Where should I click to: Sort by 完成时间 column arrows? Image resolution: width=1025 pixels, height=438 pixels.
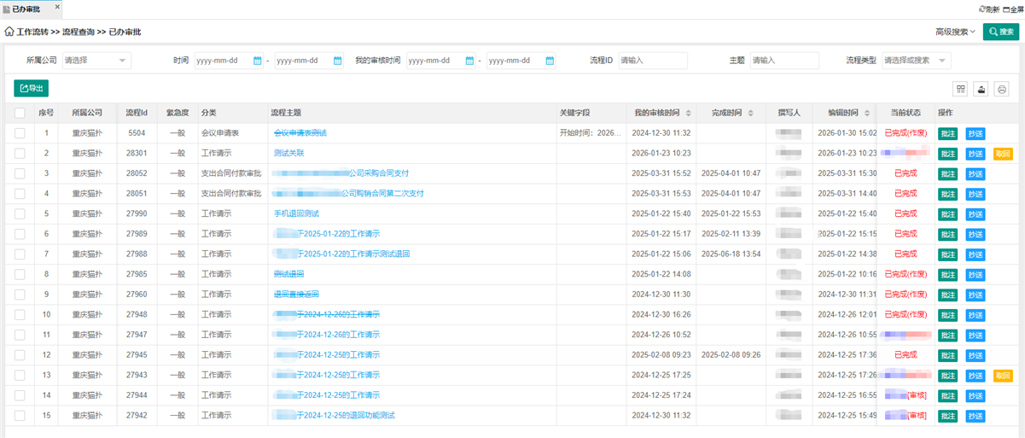(x=751, y=113)
